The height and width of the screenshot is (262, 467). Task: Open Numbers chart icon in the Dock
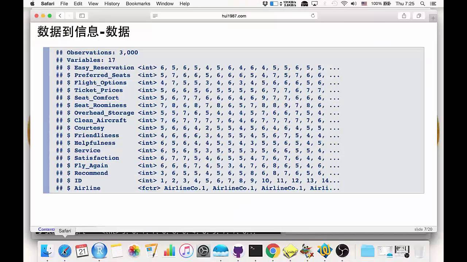click(x=169, y=251)
